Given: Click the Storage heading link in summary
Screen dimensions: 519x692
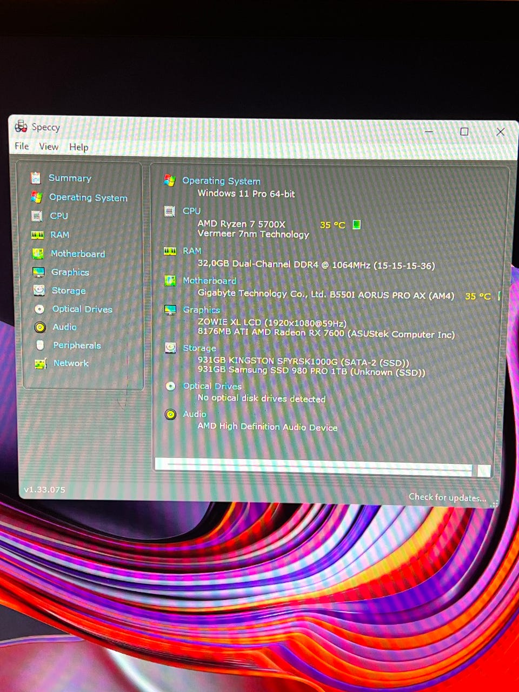Looking at the screenshot, I should [199, 348].
